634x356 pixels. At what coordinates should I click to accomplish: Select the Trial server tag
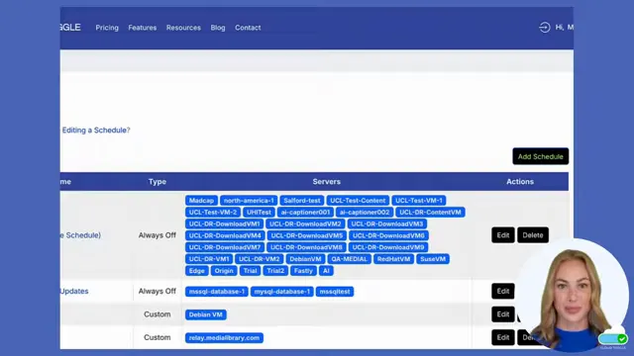(251, 271)
